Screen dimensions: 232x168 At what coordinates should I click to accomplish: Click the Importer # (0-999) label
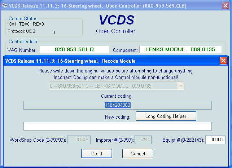click(x=115, y=140)
